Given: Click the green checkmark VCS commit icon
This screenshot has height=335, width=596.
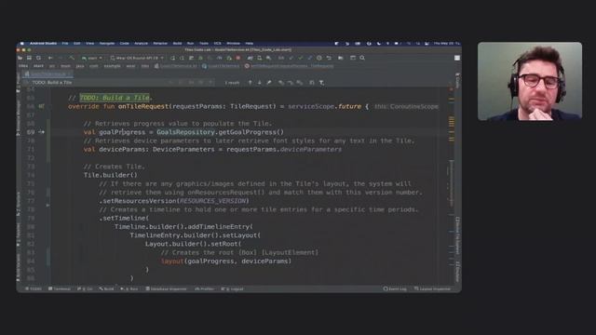Looking at the screenshot, I should pos(300,58).
